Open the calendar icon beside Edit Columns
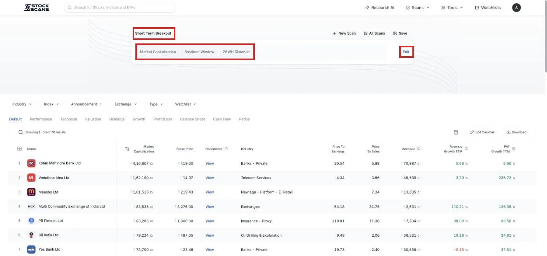This screenshot has height=256, width=547. tap(456, 132)
